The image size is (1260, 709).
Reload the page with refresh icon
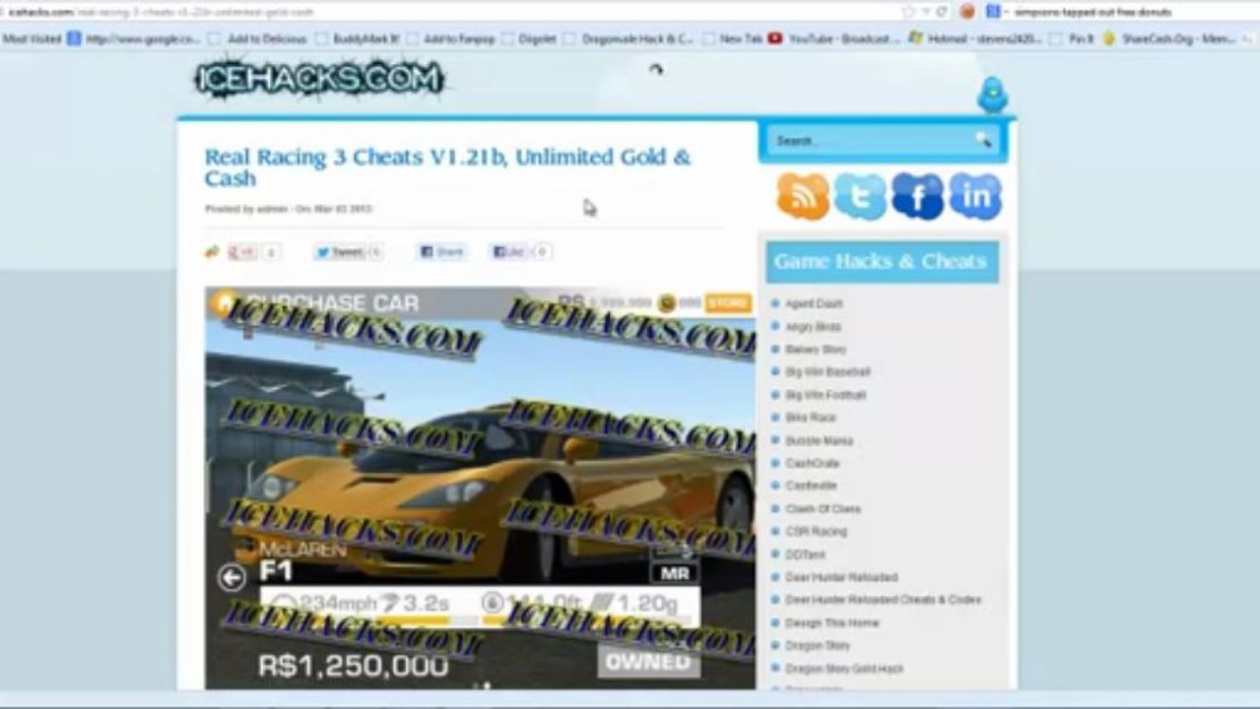pyautogui.click(x=942, y=12)
